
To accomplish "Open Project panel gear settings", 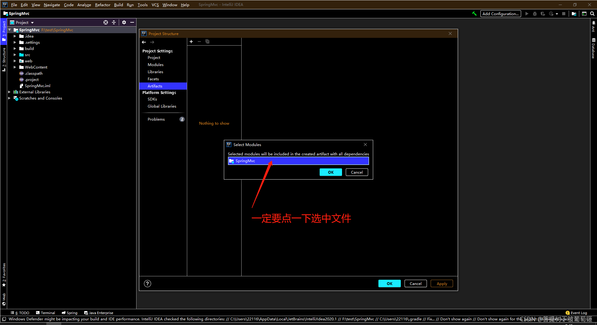I will click(124, 22).
